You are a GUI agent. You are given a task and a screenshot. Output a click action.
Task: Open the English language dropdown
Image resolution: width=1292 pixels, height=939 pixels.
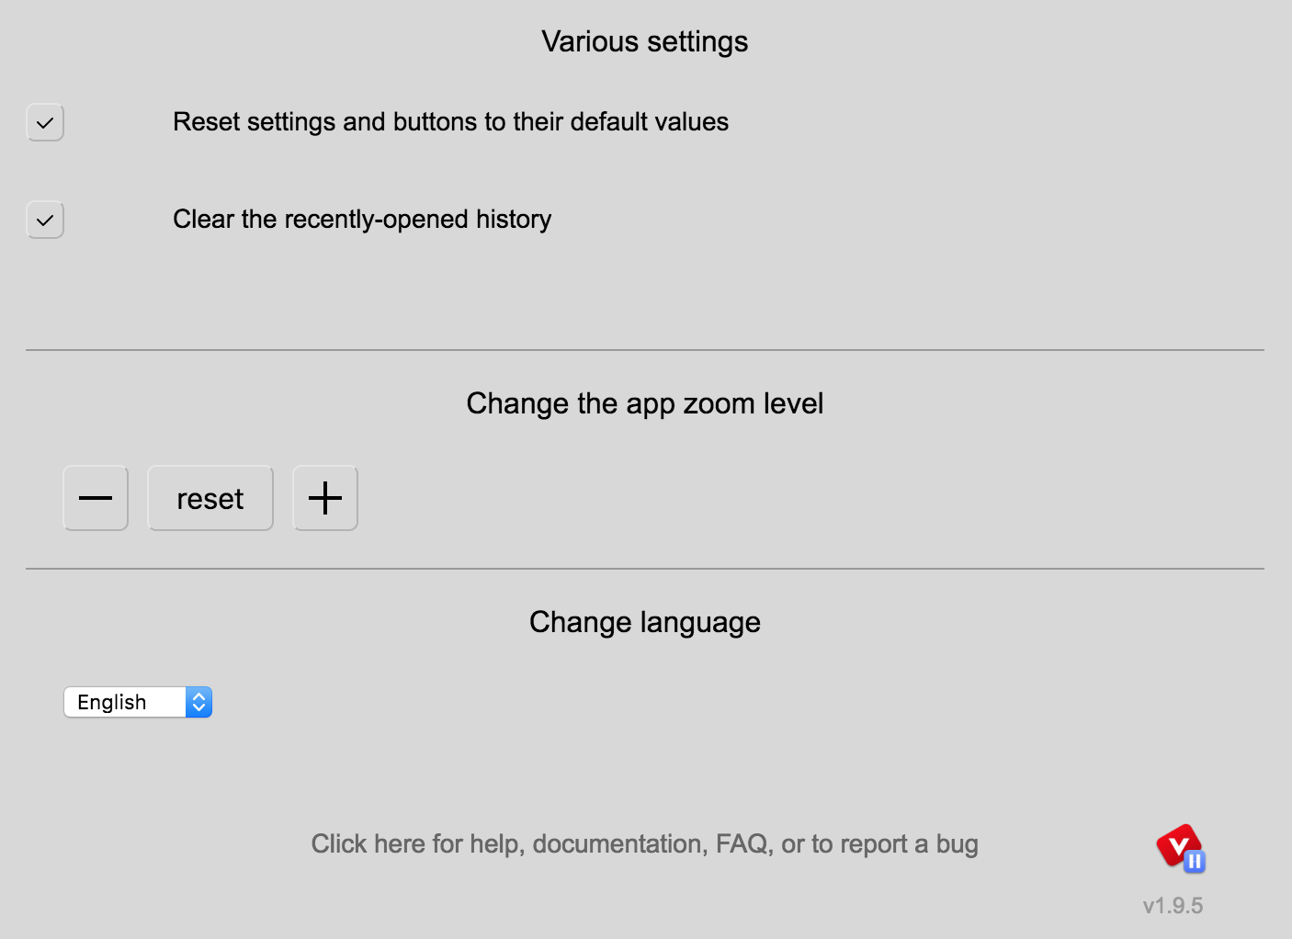pos(138,702)
